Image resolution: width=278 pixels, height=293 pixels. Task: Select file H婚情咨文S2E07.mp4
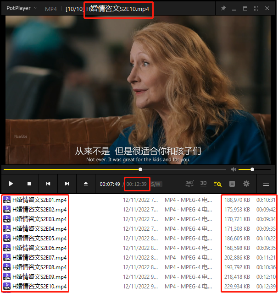(x=39, y=258)
